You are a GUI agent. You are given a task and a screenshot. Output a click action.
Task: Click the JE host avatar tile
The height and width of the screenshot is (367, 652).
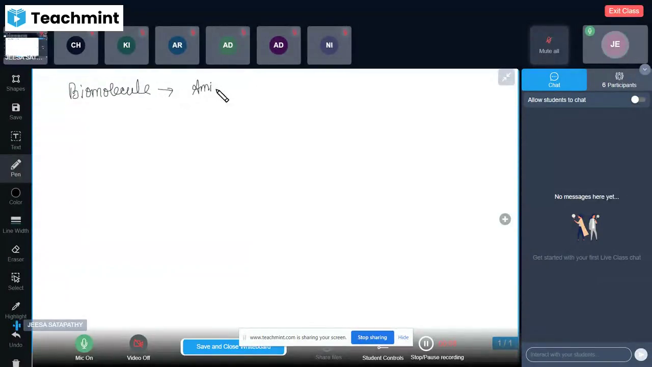pos(615,44)
